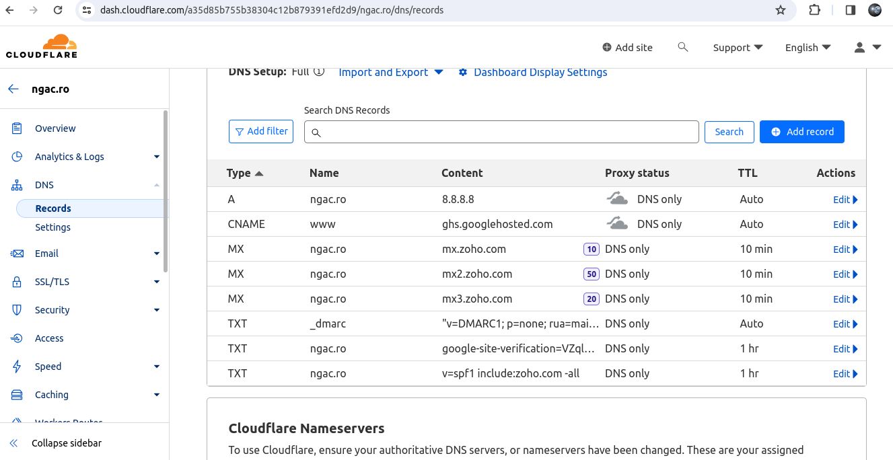Click the Add record button
The height and width of the screenshot is (460, 893).
click(801, 132)
